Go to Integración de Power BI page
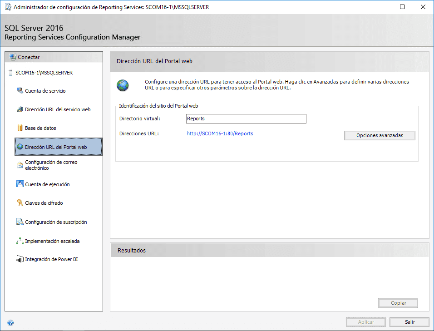The image size is (434, 331). tap(51, 259)
